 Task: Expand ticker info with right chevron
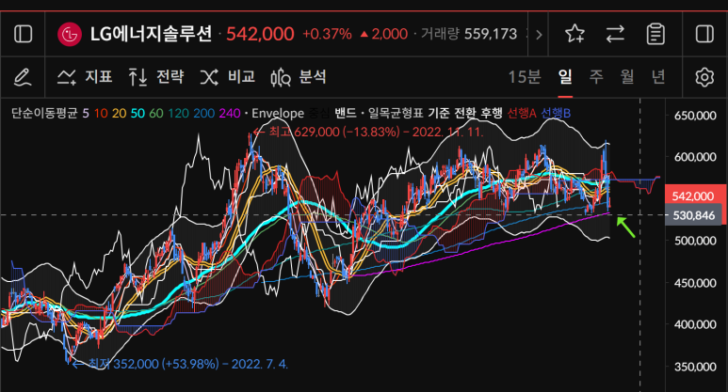pyautogui.click(x=539, y=34)
